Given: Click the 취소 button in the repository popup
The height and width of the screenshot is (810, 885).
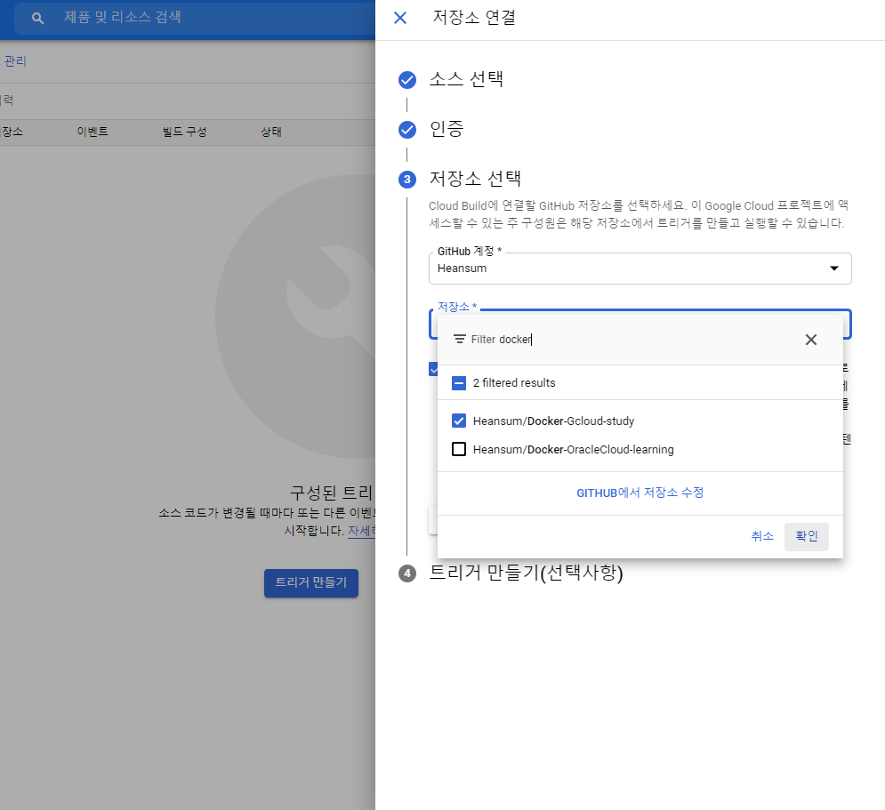Looking at the screenshot, I should (x=762, y=536).
